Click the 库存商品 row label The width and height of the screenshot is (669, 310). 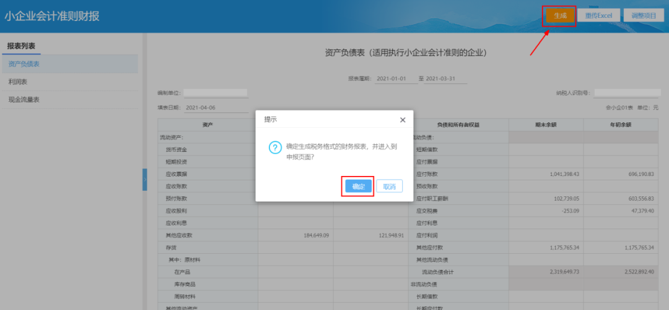(185, 284)
